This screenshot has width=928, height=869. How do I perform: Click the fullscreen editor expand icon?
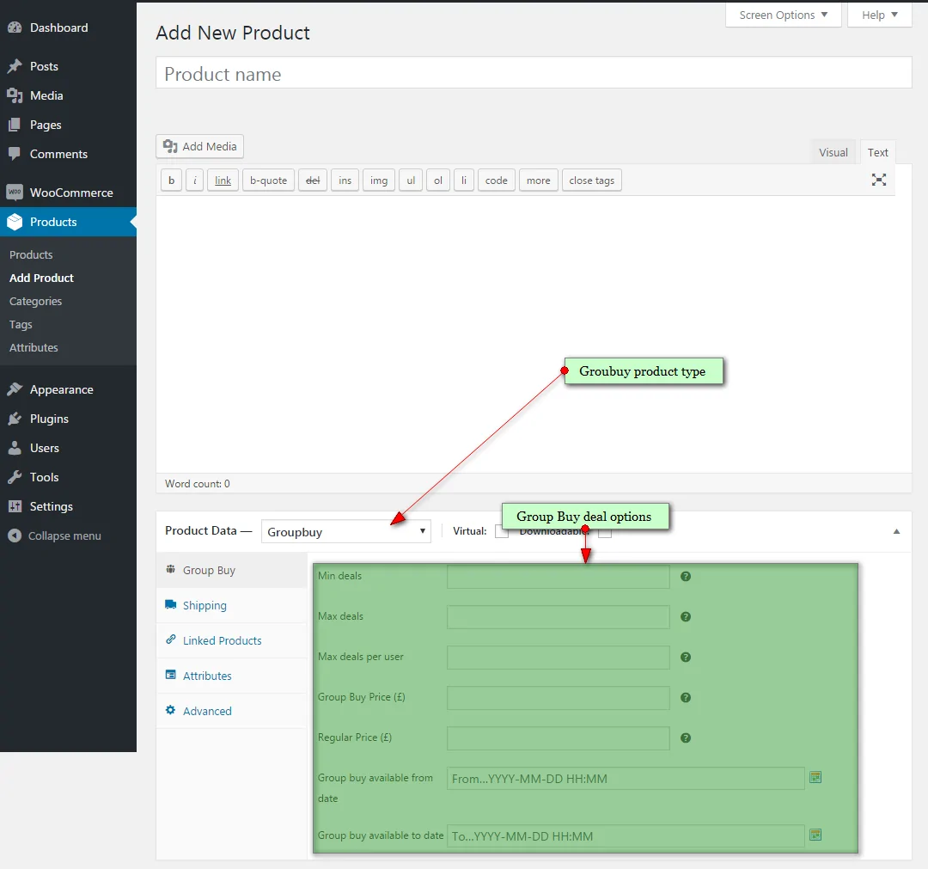tap(878, 180)
